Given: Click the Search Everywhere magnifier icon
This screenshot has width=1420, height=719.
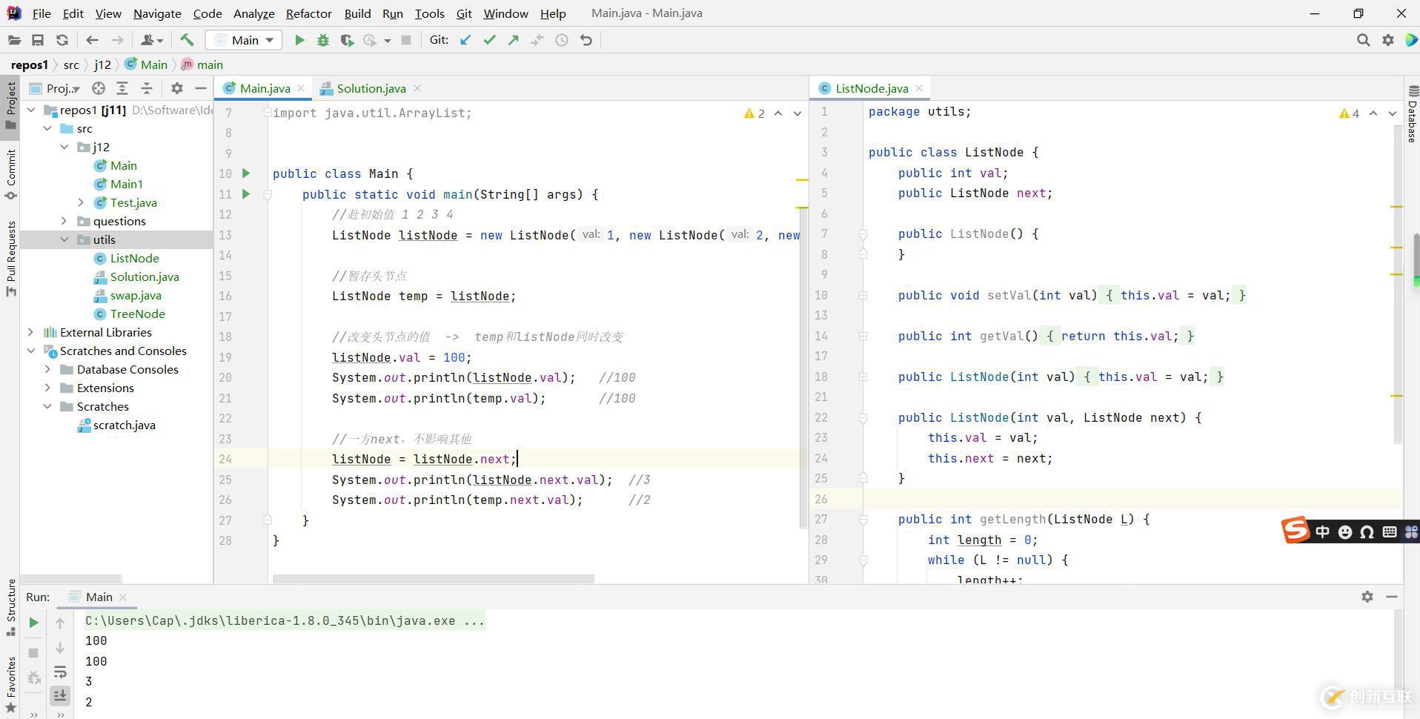Looking at the screenshot, I should pyautogui.click(x=1363, y=40).
